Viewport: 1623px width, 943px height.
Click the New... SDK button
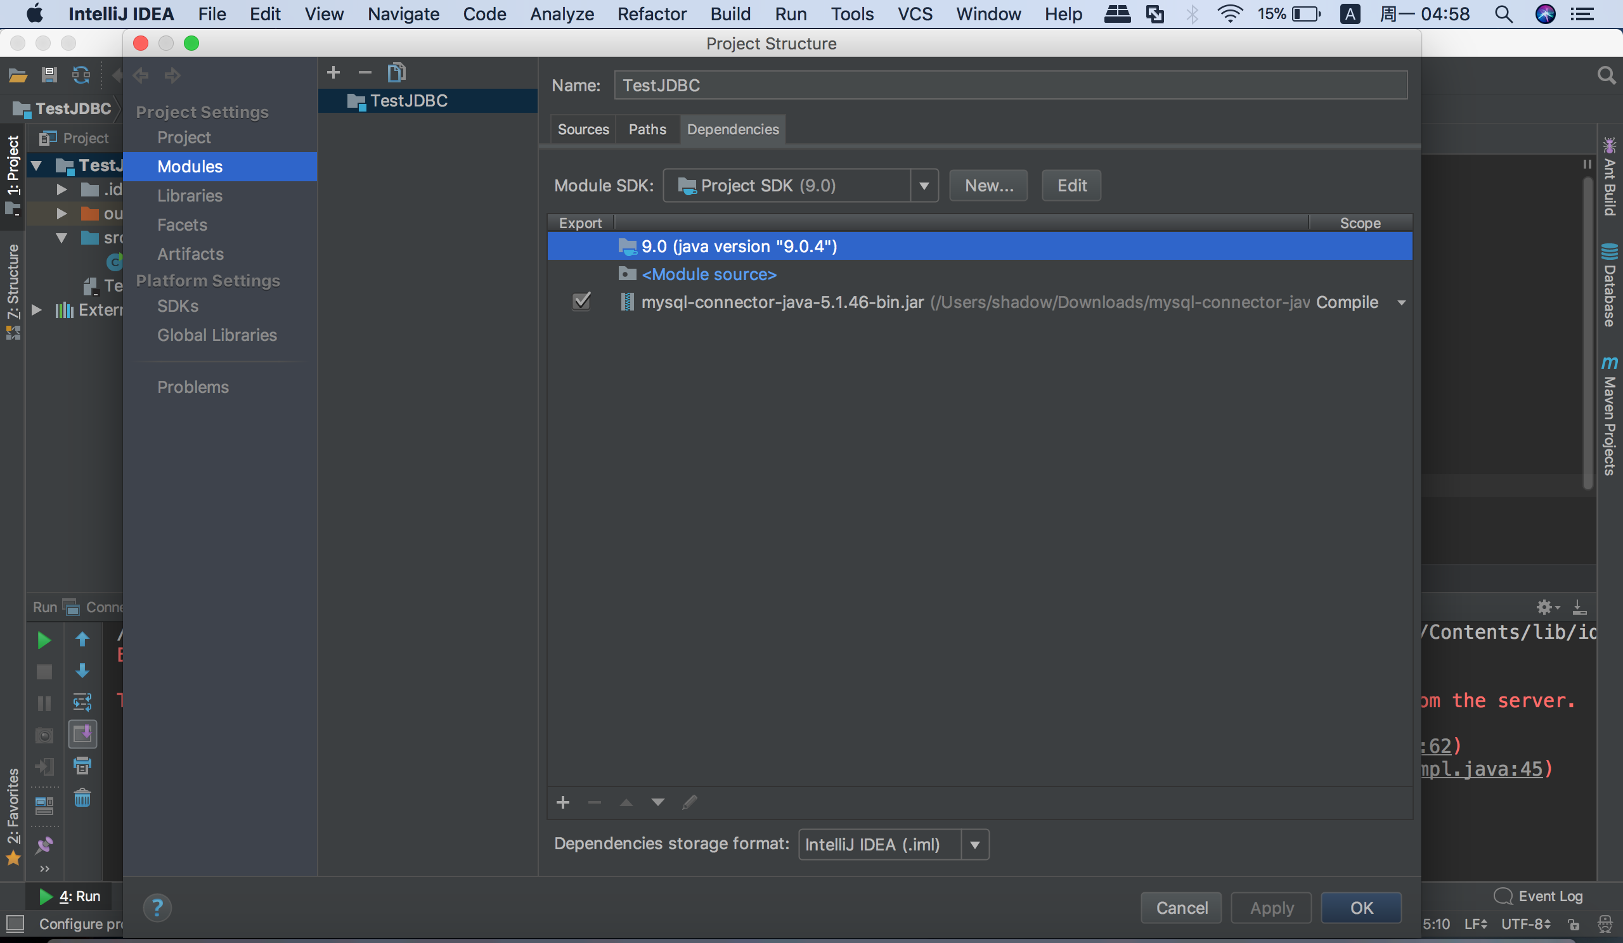tap(988, 186)
